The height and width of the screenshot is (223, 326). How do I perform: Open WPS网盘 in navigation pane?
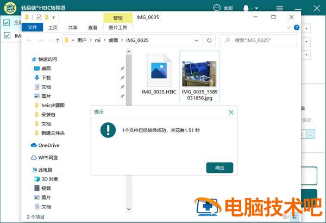[x=45, y=157]
